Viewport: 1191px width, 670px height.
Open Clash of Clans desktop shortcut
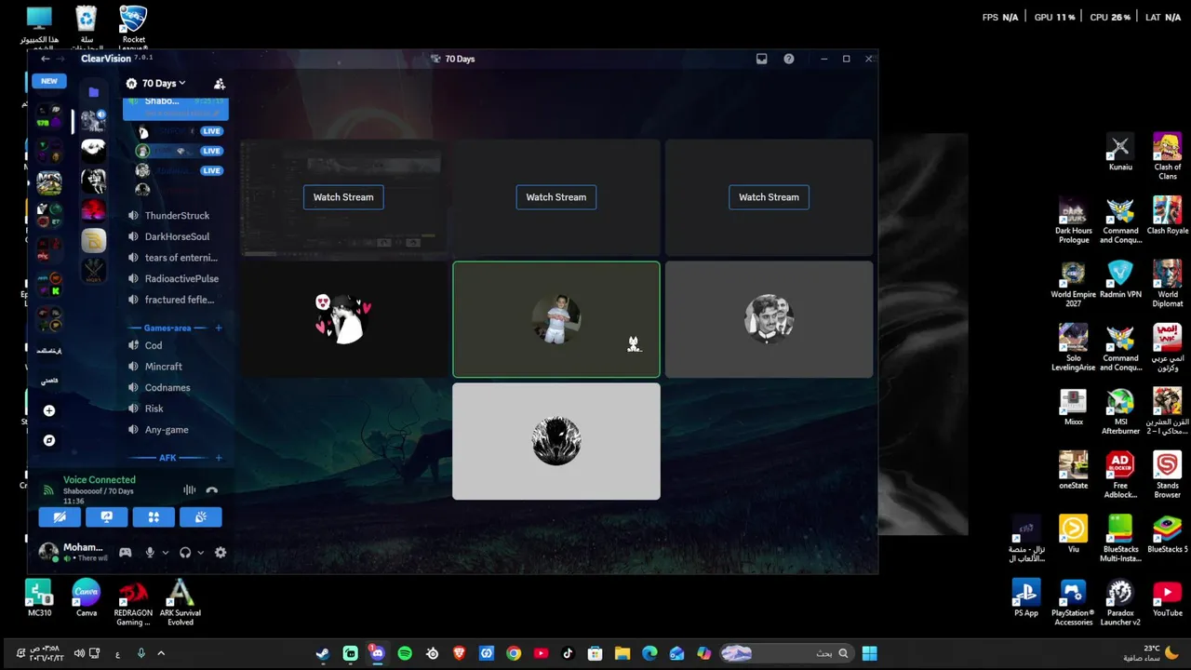point(1167,156)
